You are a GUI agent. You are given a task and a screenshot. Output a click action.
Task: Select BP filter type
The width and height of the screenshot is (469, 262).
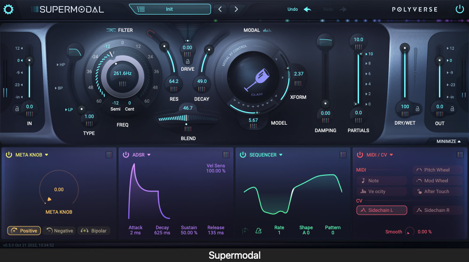pyautogui.click(x=59, y=88)
